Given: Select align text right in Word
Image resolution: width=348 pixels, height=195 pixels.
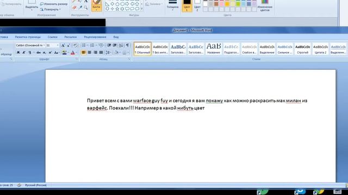Looking at the screenshot, I should click(95, 53).
